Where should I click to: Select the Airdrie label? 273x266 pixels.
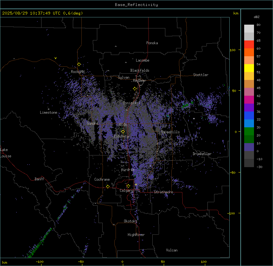tap(128, 170)
